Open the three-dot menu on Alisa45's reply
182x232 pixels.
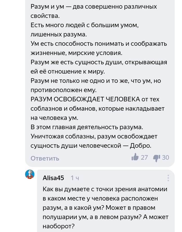pyautogui.click(x=168, y=178)
